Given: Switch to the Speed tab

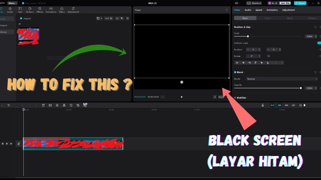Looking at the screenshot, I should (x=259, y=10).
